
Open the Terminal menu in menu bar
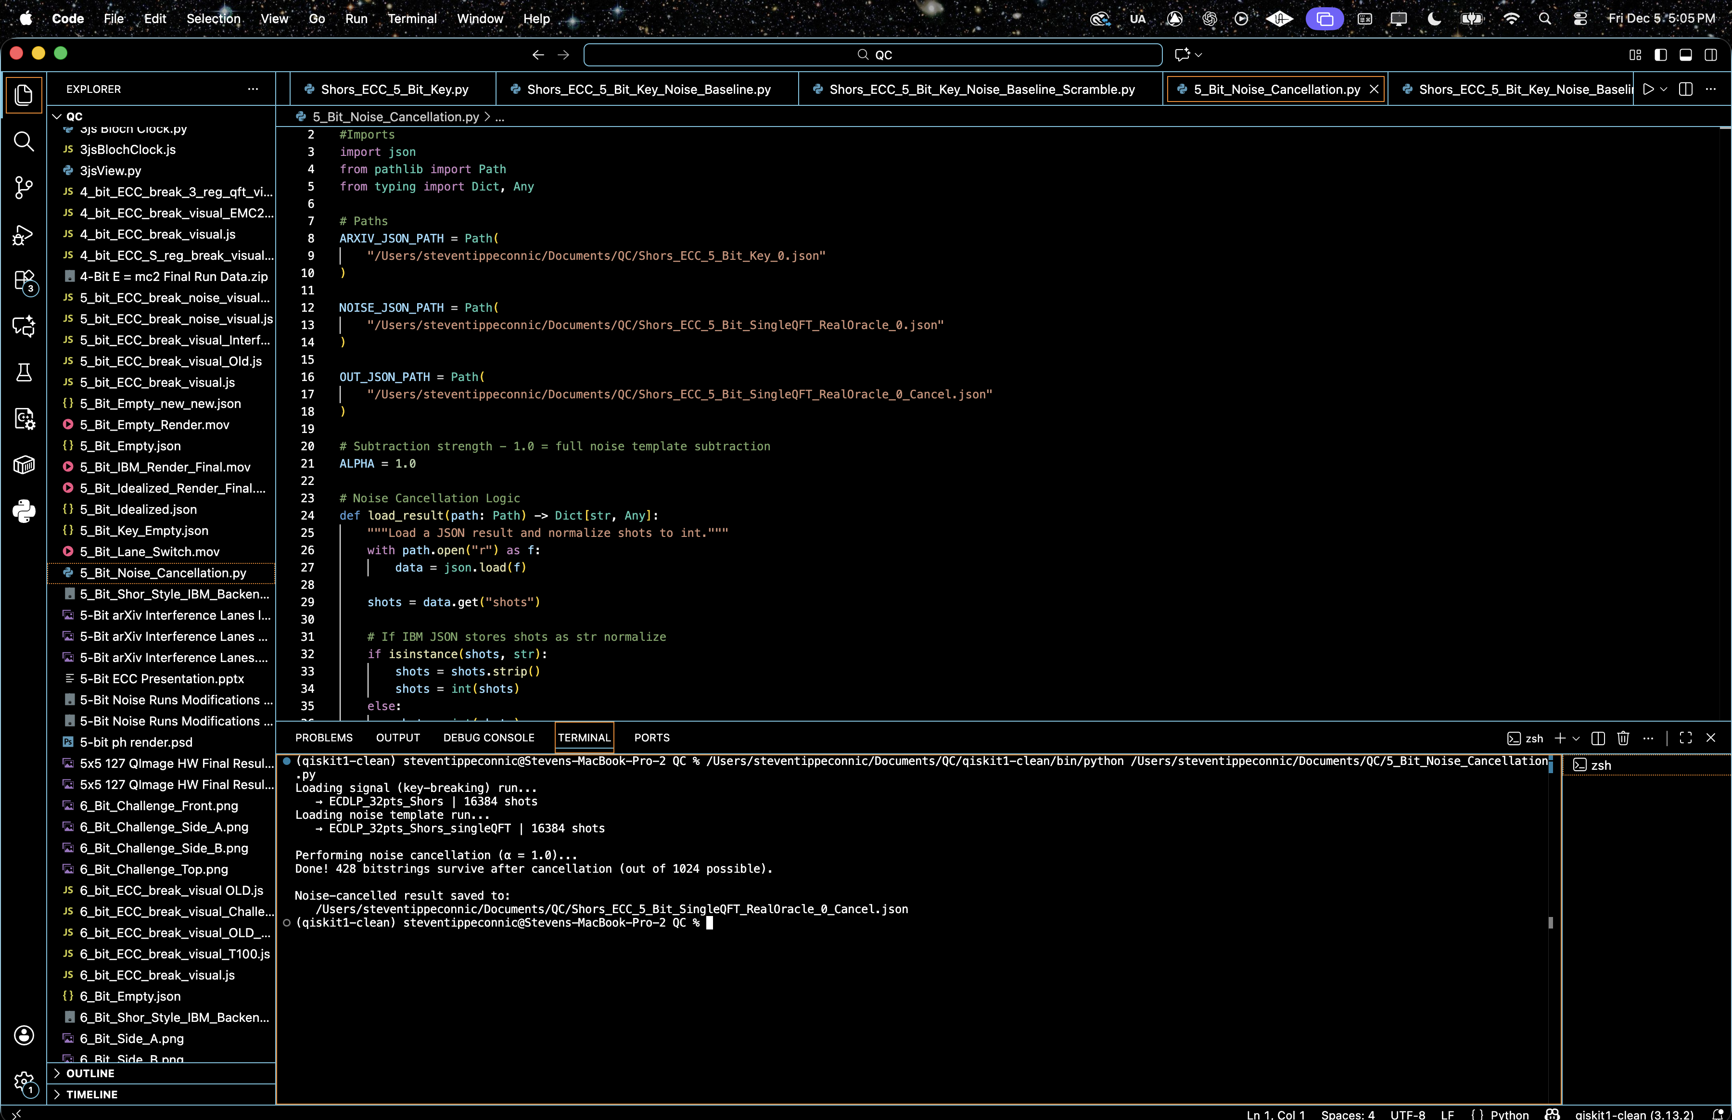pyautogui.click(x=411, y=18)
